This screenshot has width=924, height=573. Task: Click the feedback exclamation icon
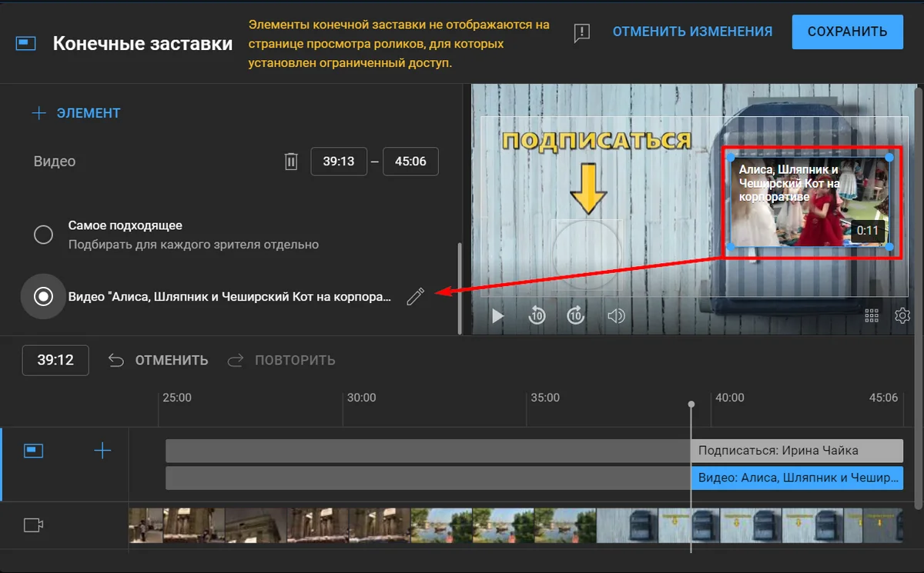point(582,32)
